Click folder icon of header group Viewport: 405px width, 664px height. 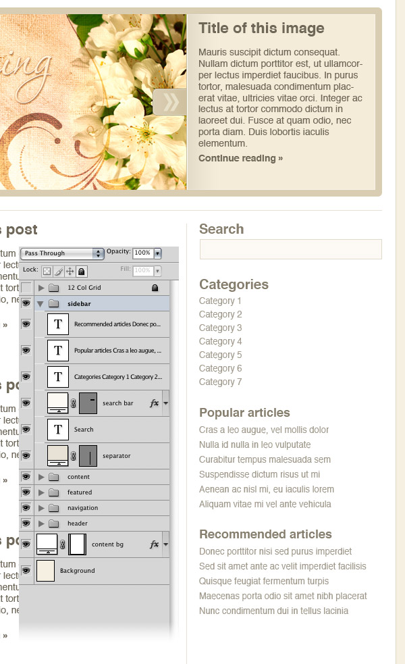(54, 523)
